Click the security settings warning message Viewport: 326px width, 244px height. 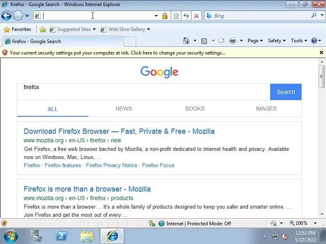point(117,53)
